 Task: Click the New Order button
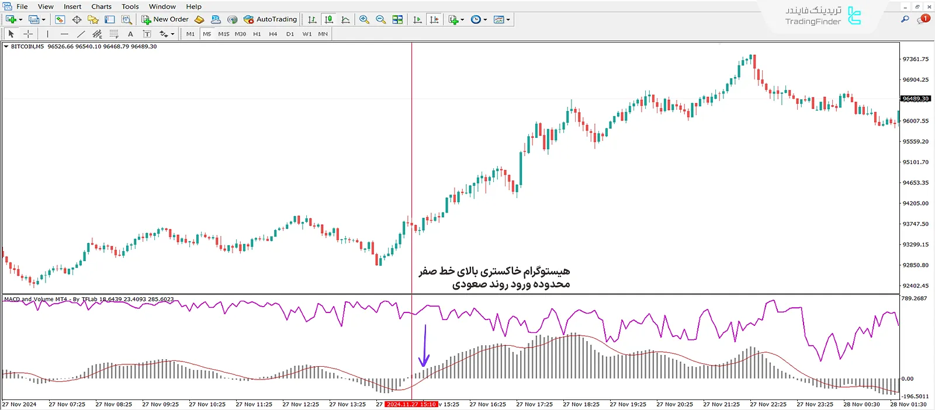(x=165, y=19)
